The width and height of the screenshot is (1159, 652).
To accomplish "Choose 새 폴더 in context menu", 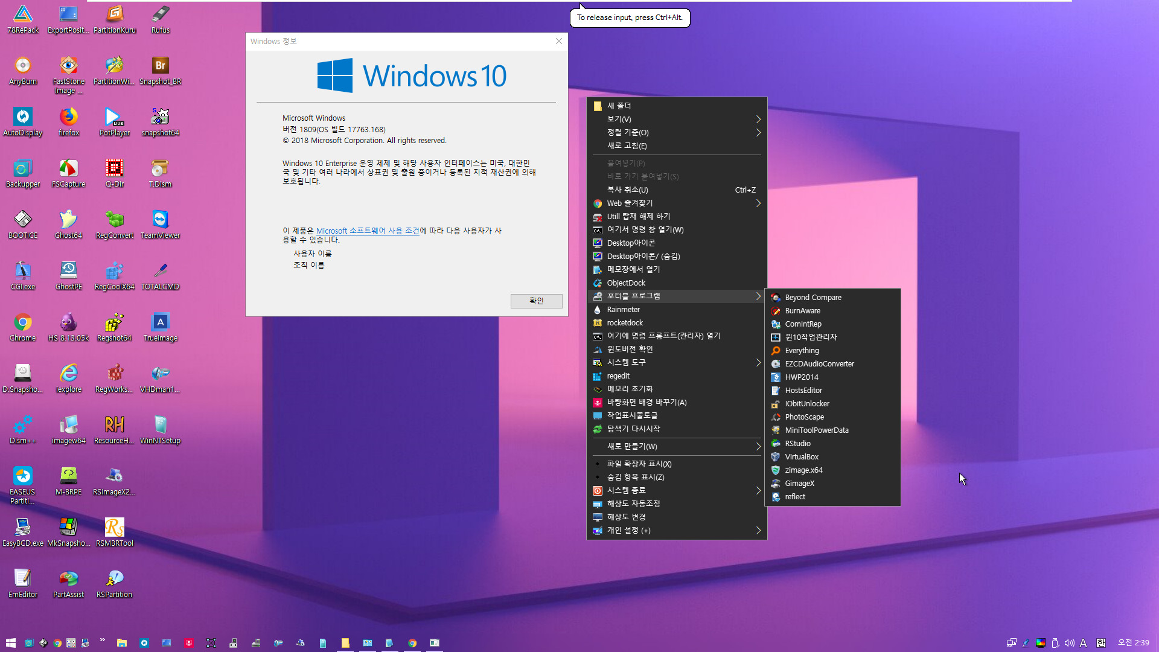I will (x=677, y=106).
